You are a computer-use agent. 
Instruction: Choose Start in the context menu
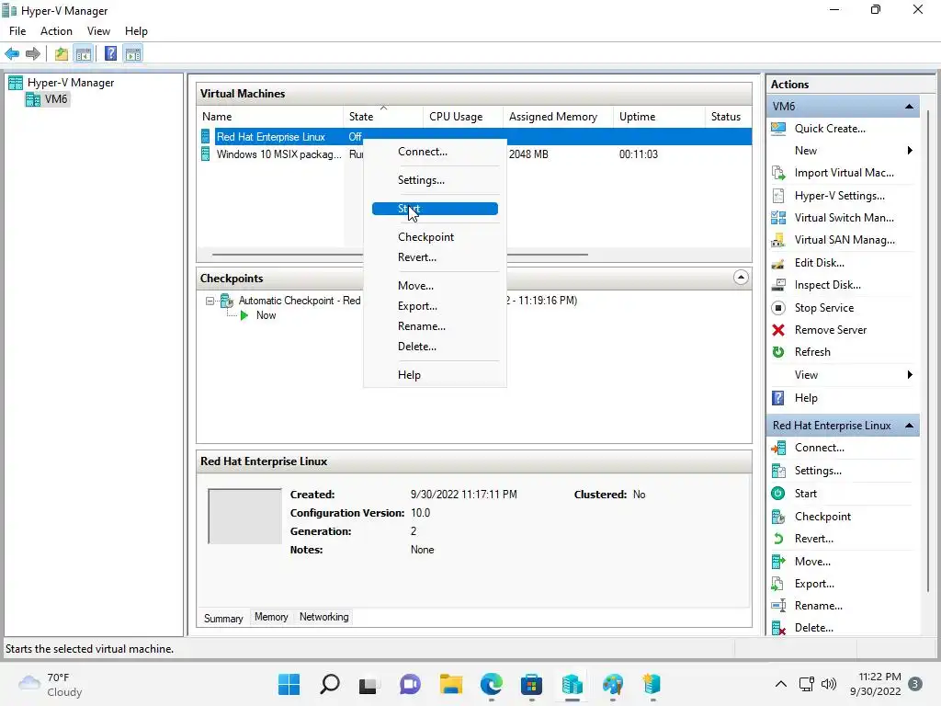(x=435, y=209)
